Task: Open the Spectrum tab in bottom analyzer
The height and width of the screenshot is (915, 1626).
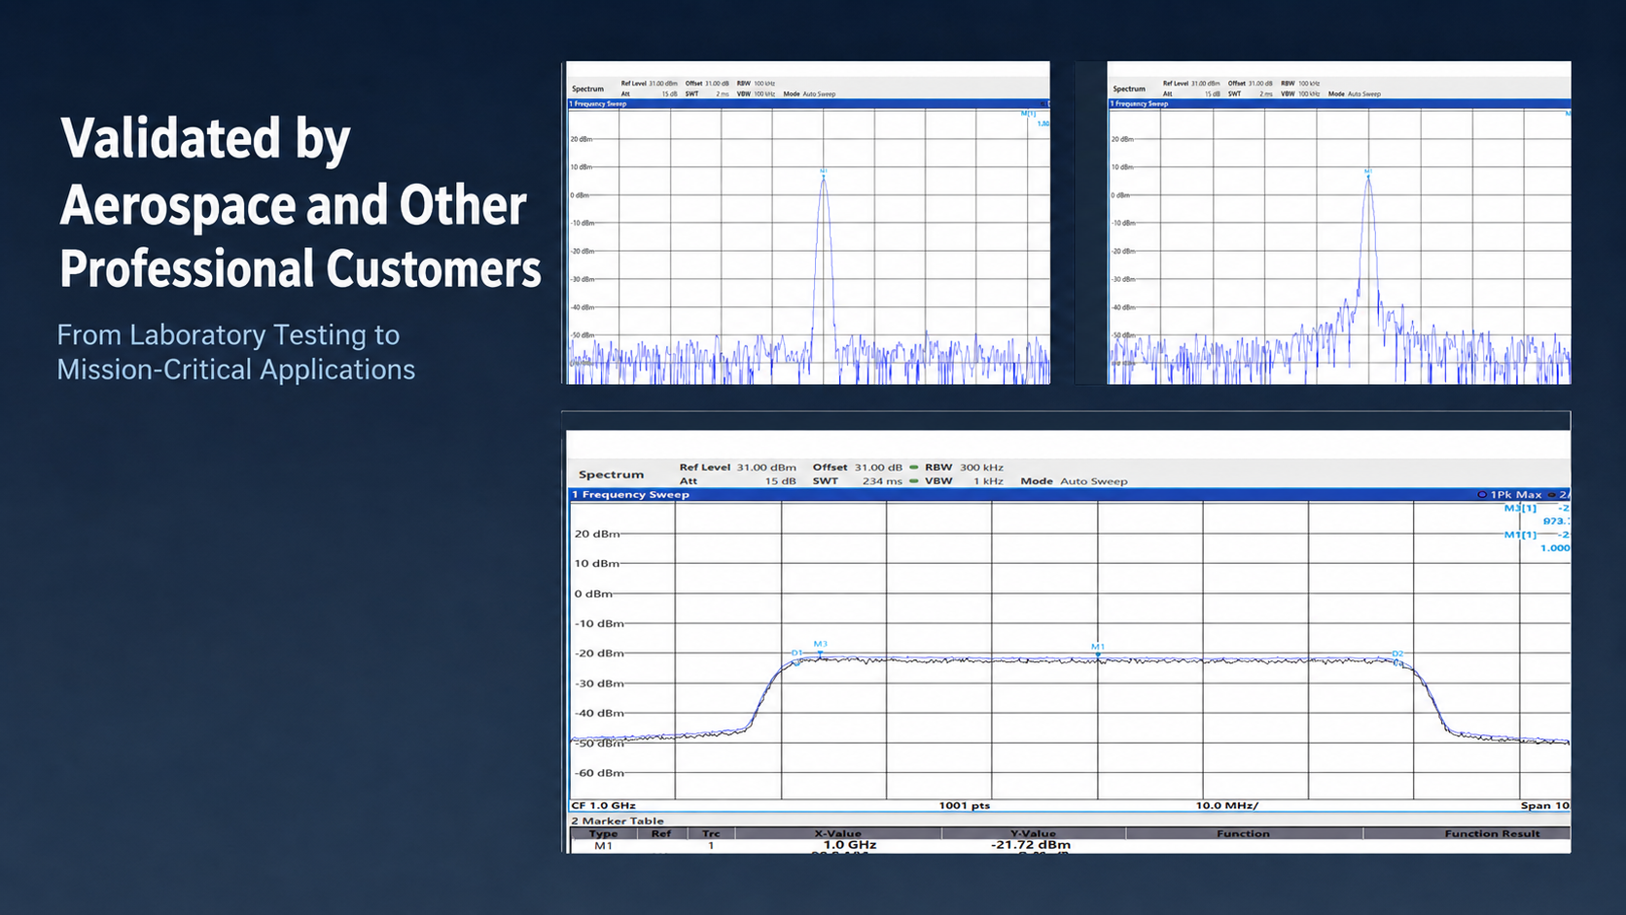Action: coord(611,475)
